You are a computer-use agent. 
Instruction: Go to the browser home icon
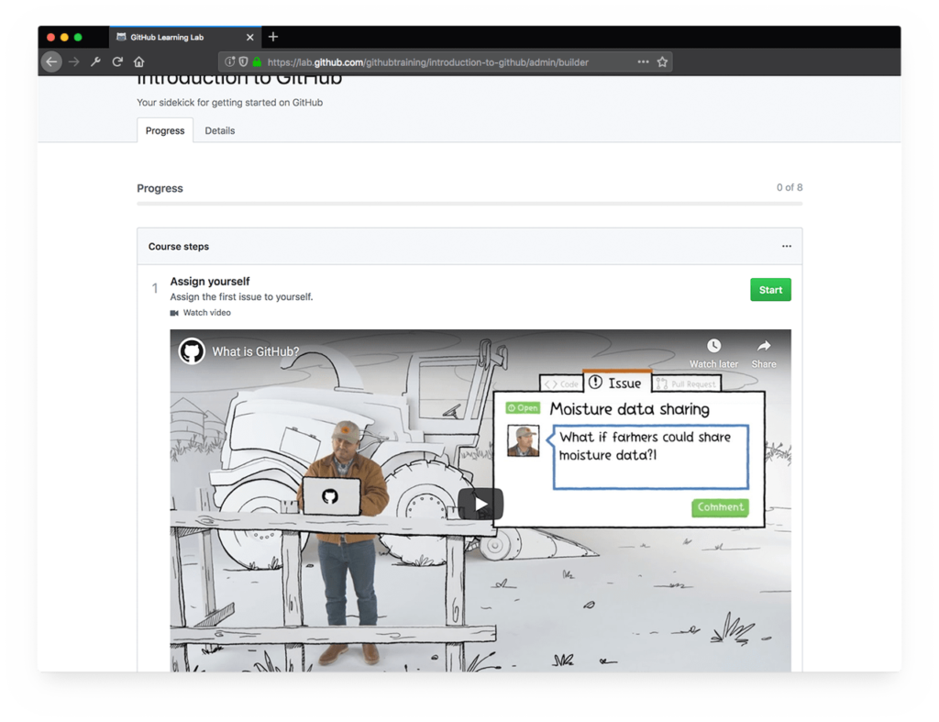coord(139,61)
